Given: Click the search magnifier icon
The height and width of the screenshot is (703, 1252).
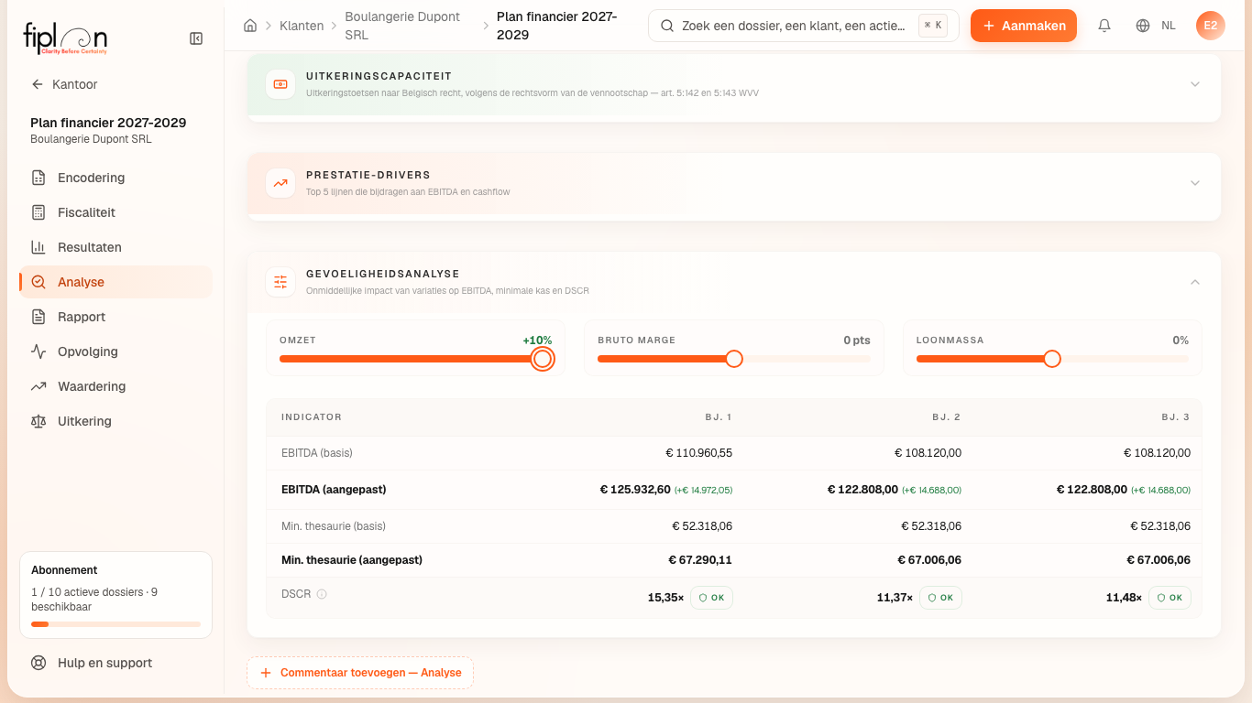Looking at the screenshot, I should pos(667,26).
